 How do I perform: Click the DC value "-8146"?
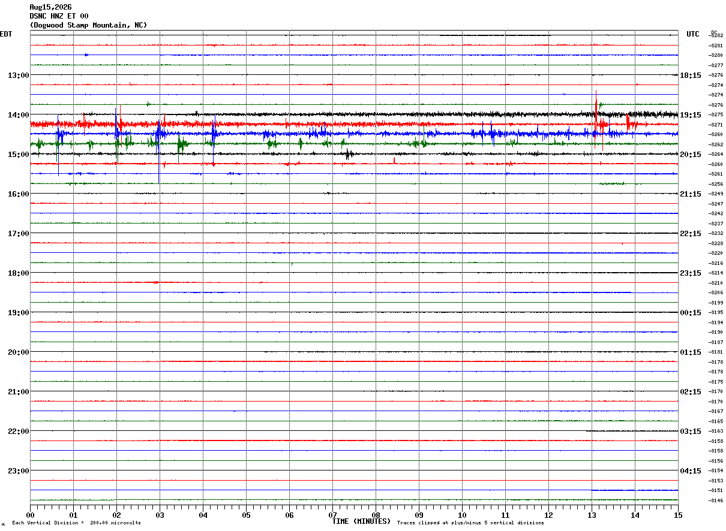click(x=716, y=500)
